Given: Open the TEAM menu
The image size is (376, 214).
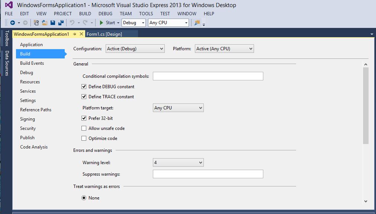Looking at the screenshot, I should point(126,14).
